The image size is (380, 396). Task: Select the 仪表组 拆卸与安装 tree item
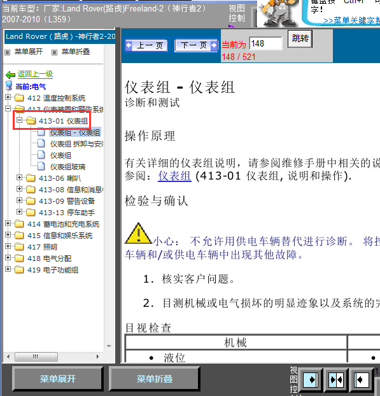(x=76, y=144)
